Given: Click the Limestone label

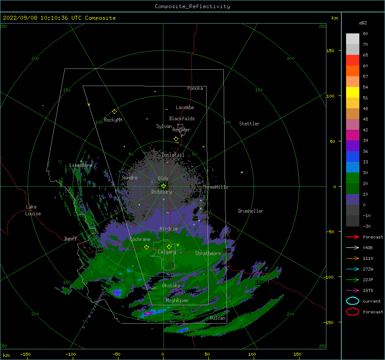Looking at the screenshot, I should [81, 165].
